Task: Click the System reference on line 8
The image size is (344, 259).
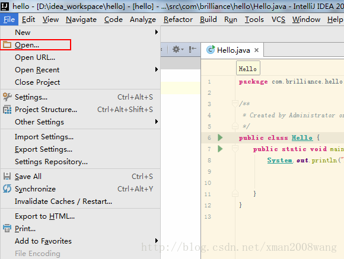Action: pos(280,160)
